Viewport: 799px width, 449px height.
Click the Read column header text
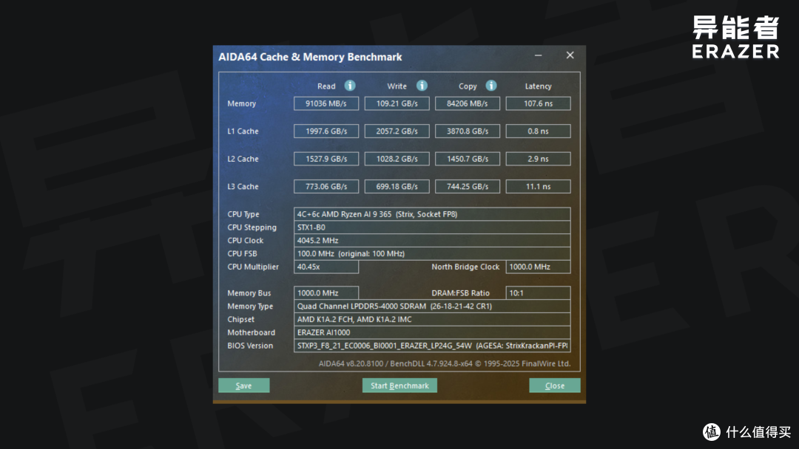pos(326,86)
